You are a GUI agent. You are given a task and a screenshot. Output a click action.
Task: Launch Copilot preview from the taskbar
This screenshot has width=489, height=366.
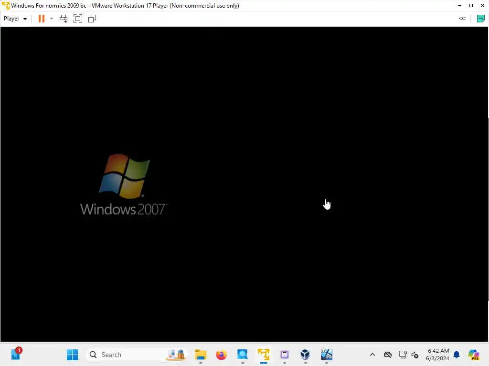click(x=474, y=355)
